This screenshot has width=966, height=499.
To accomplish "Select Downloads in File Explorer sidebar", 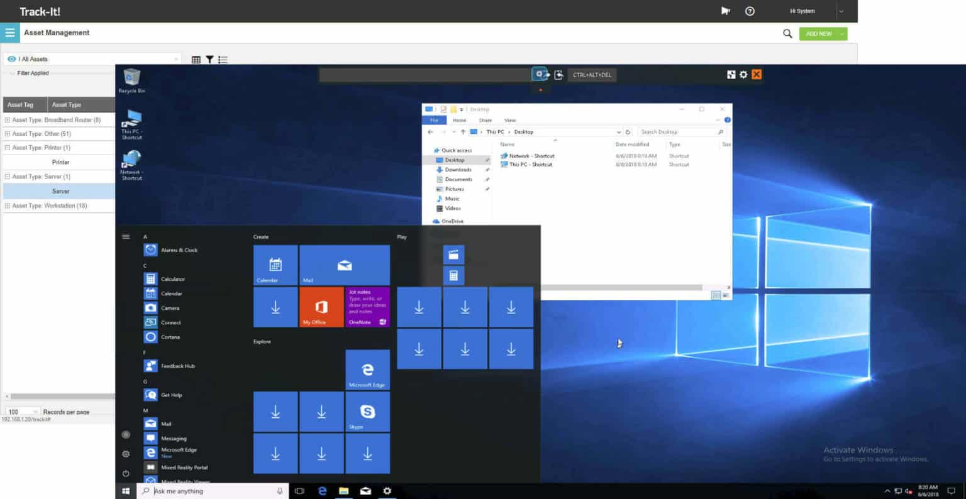I will click(x=458, y=170).
